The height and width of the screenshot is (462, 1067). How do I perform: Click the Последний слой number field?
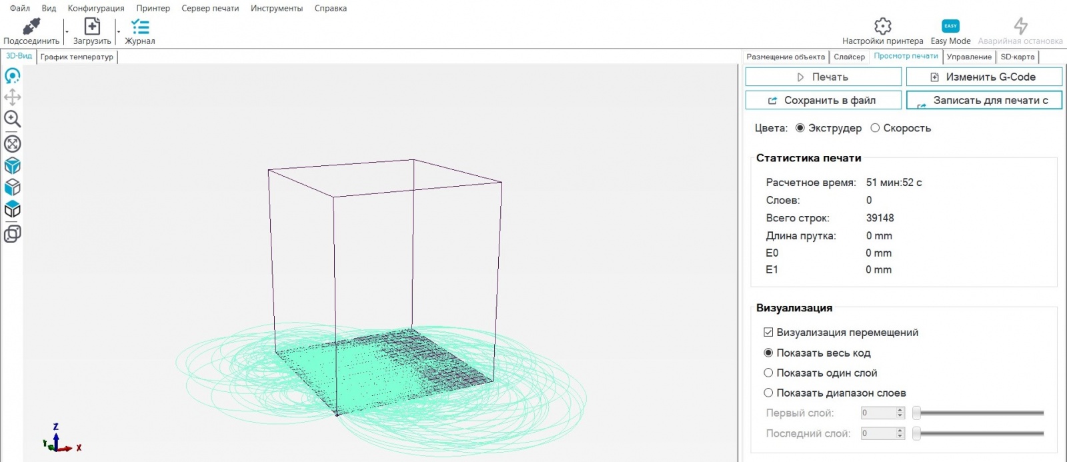point(878,433)
